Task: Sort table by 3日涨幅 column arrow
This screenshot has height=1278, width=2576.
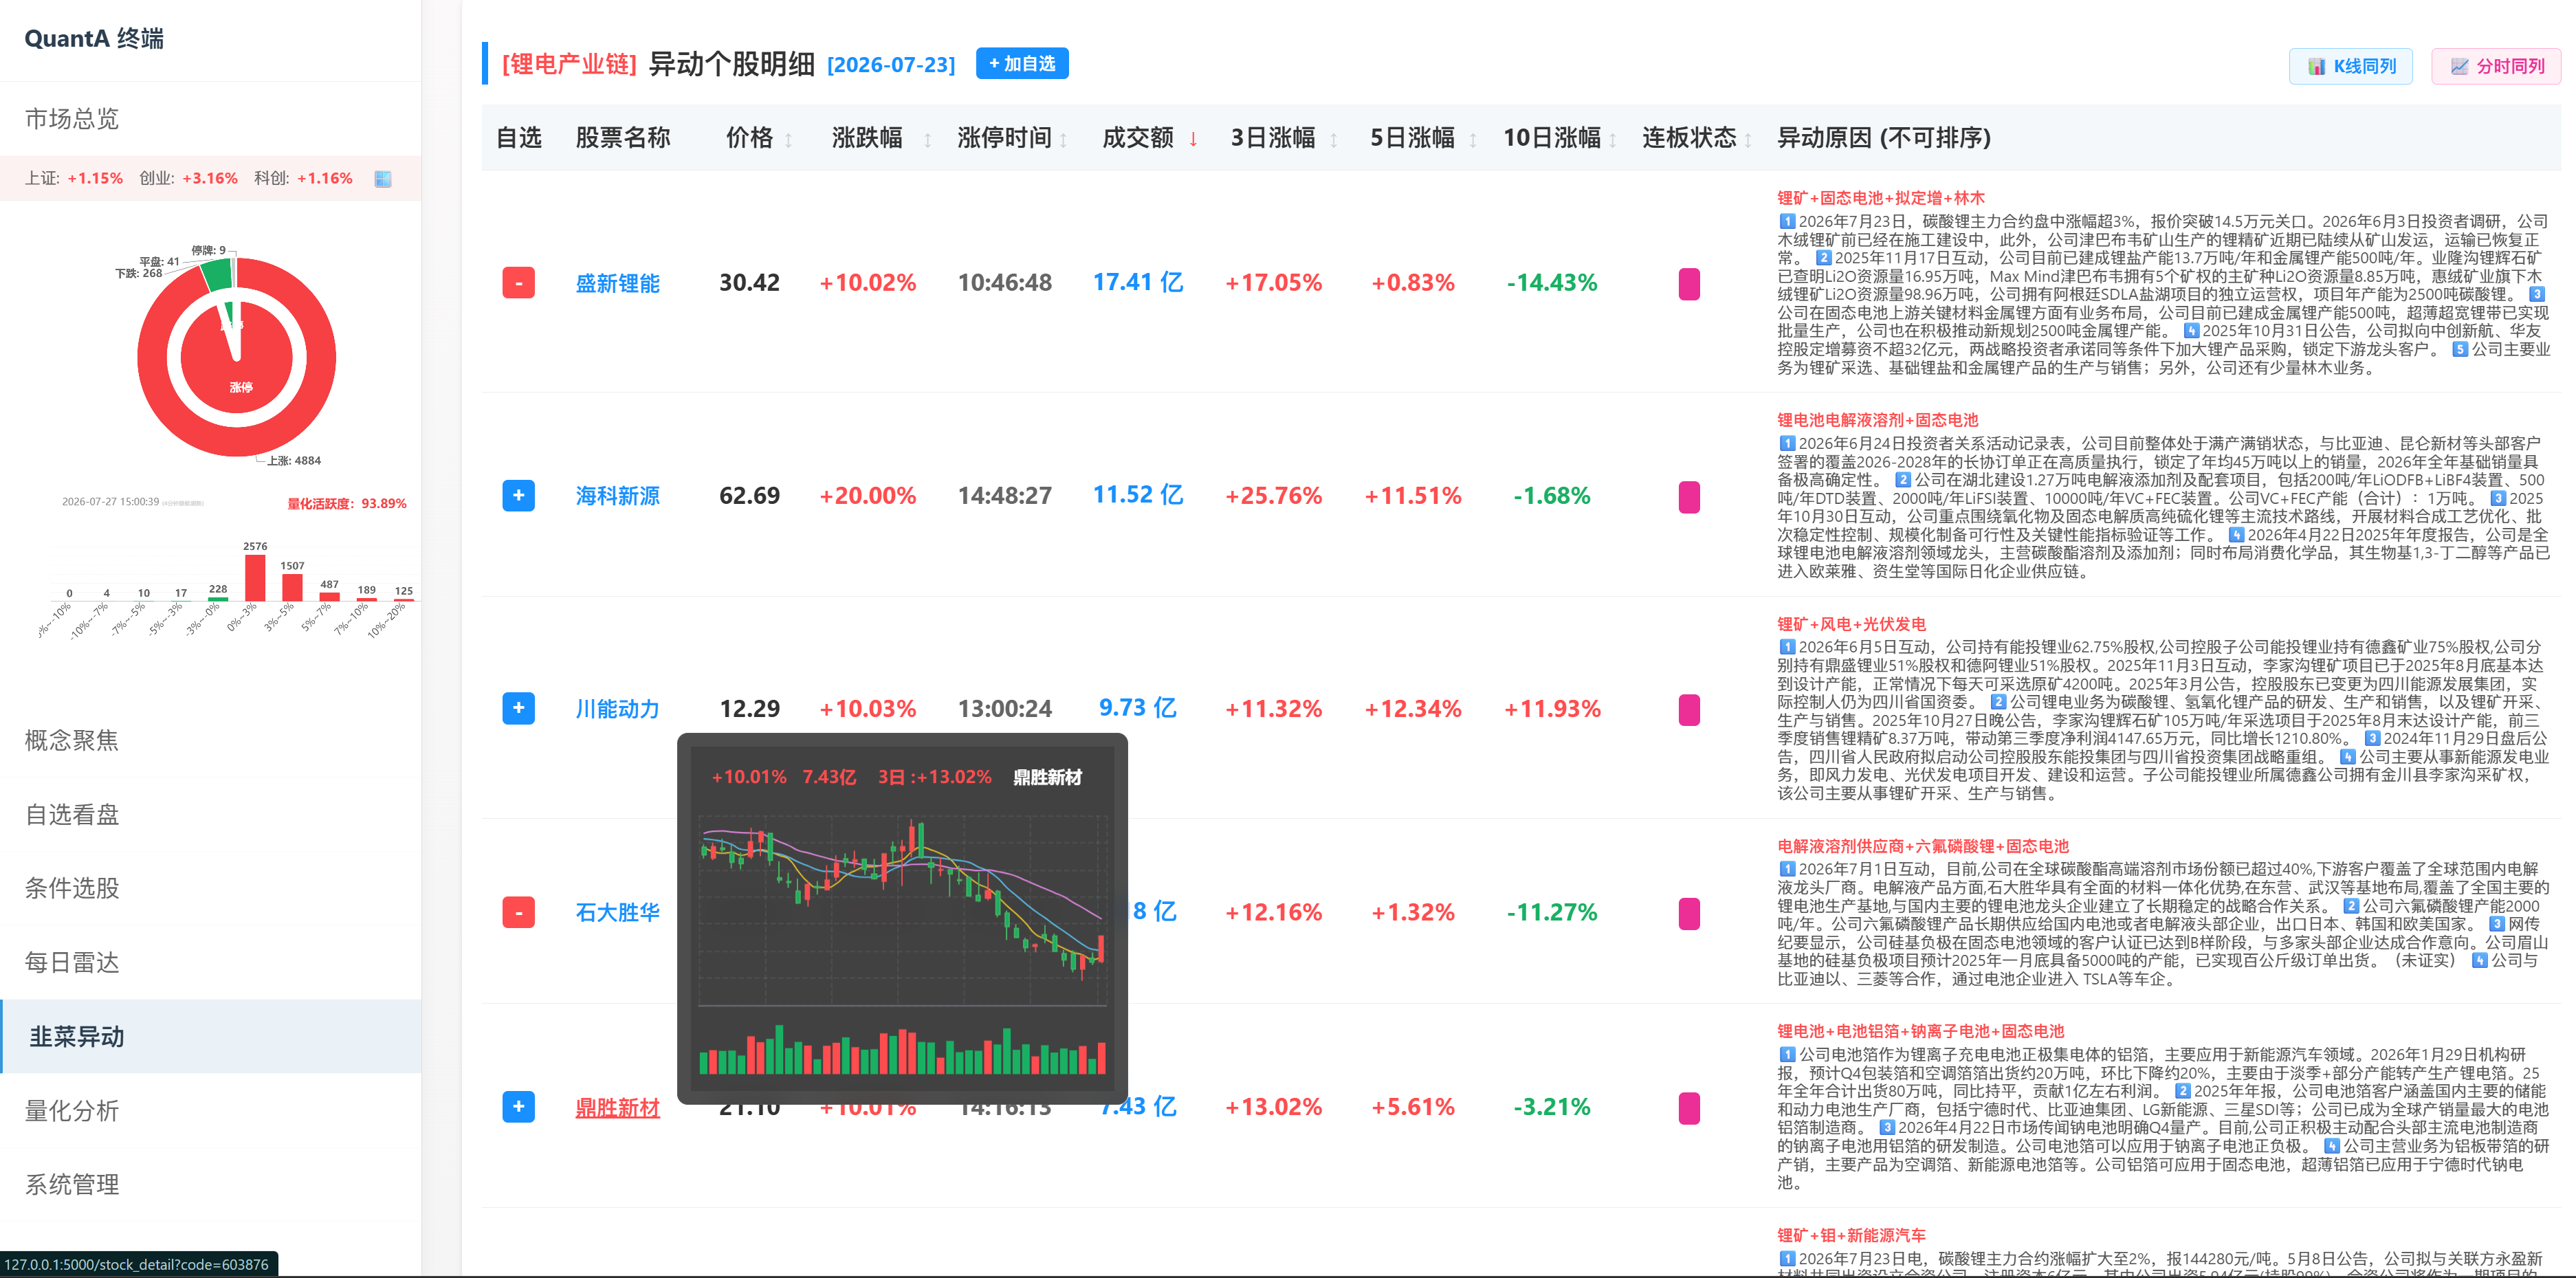Action: [1333, 140]
